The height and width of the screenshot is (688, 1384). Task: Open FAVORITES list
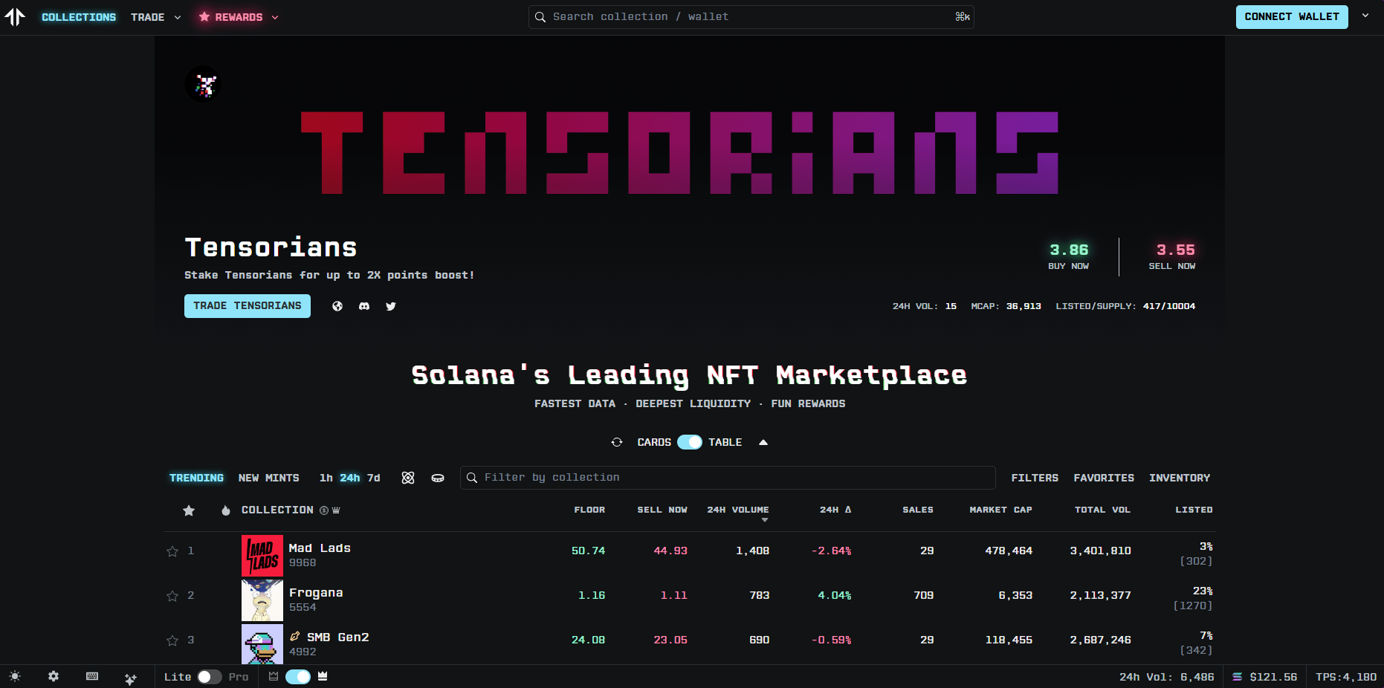pos(1104,478)
